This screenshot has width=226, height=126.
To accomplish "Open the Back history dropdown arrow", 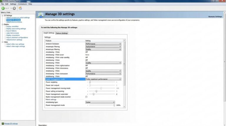I will point(11,8).
